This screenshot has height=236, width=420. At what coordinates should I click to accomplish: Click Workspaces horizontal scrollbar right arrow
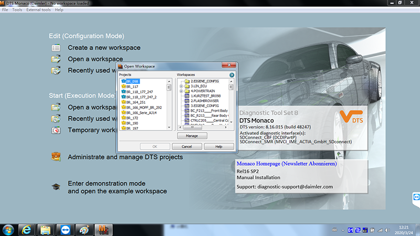coord(226,127)
